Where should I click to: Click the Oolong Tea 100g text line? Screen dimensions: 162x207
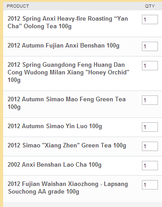click(x=39, y=26)
